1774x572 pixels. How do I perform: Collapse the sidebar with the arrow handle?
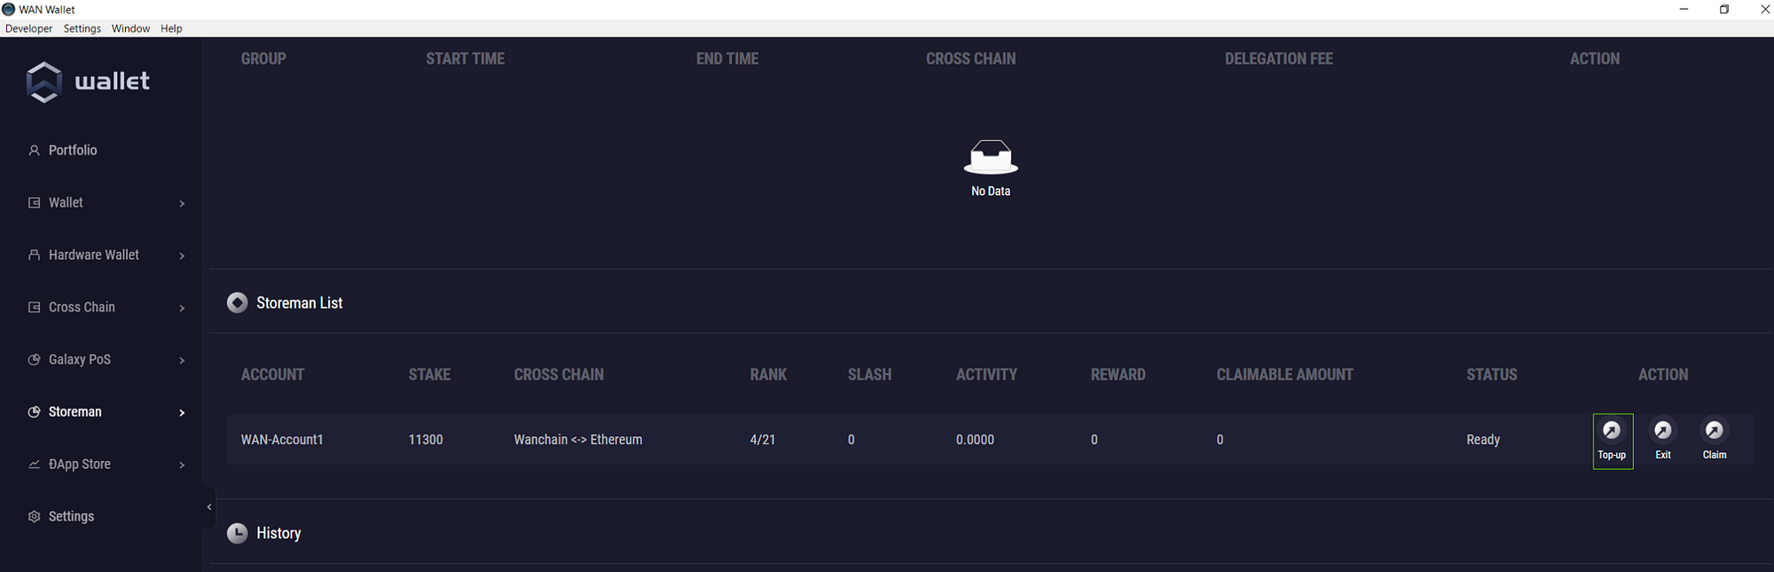[x=209, y=507]
